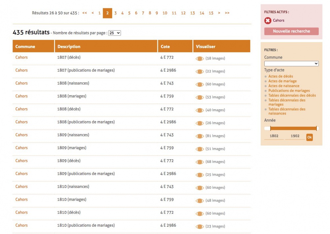
Task: Click eye icon for 1808 (mariages) row
Action: (200, 97)
